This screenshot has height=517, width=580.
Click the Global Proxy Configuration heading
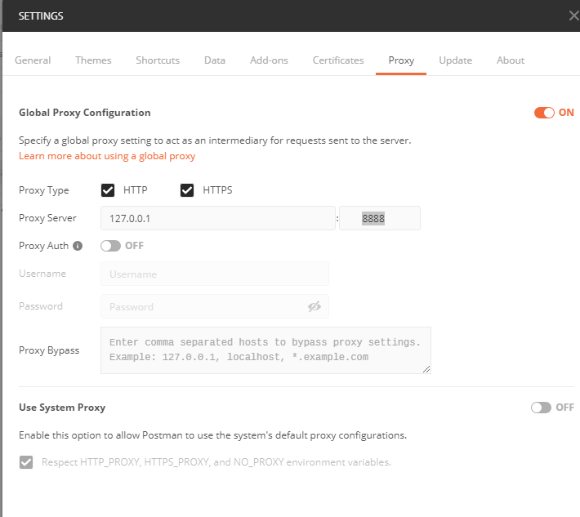pyautogui.click(x=85, y=113)
